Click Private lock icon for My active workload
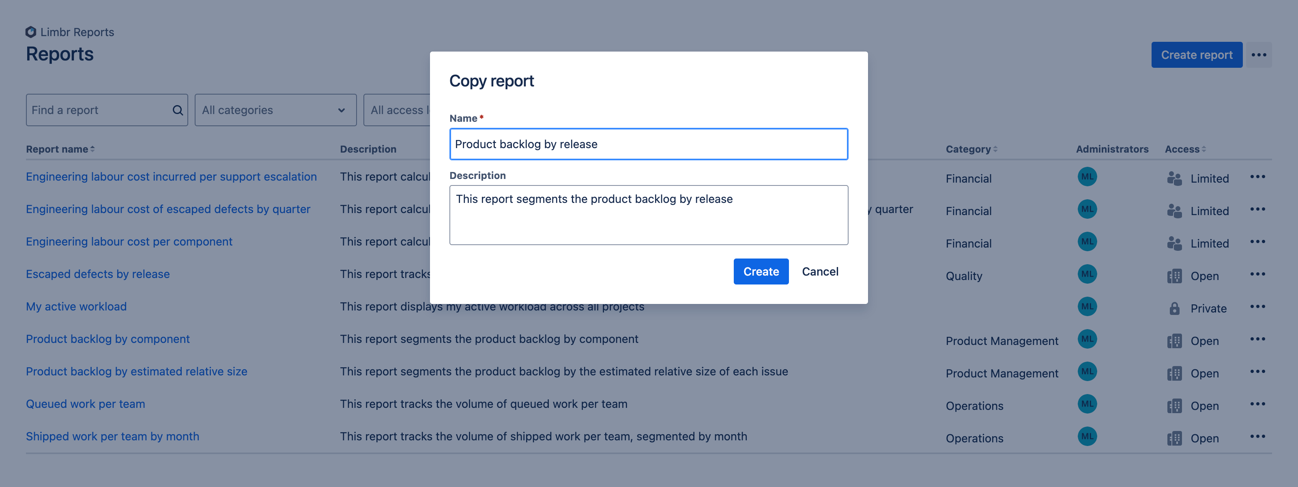This screenshot has height=487, width=1298. coord(1174,308)
